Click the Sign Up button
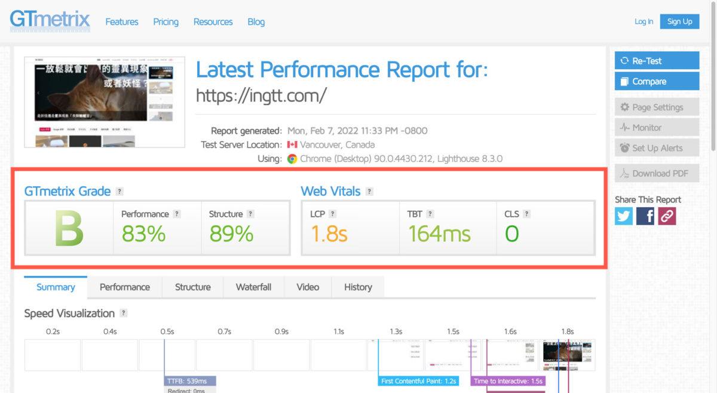Screen dimensions: 717x393 [x=679, y=22]
